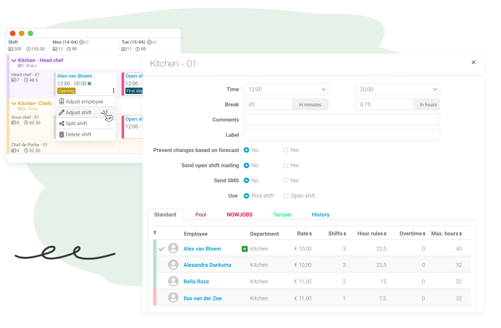Click Alex van Bloem name on Monday shift
501x328 pixels.
point(75,76)
